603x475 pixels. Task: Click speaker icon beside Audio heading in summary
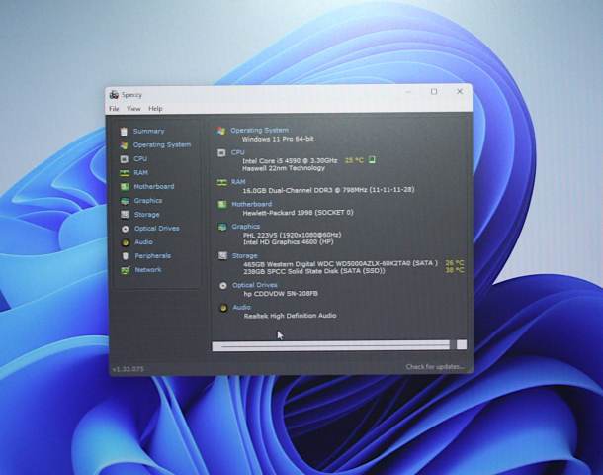(x=223, y=308)
